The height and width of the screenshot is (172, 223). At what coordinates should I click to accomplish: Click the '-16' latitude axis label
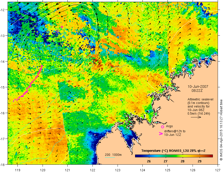click(3, 113)
